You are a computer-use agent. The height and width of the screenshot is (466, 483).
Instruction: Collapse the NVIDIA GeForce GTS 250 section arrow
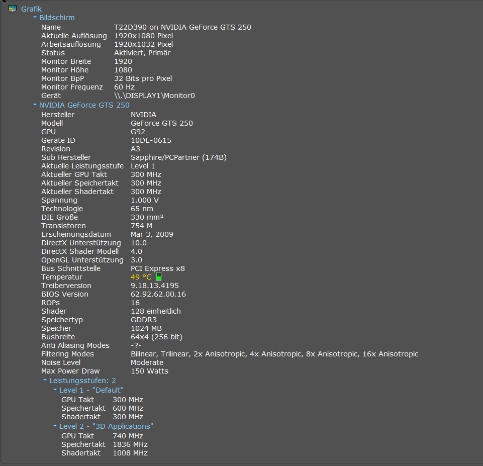click(35, 105)
